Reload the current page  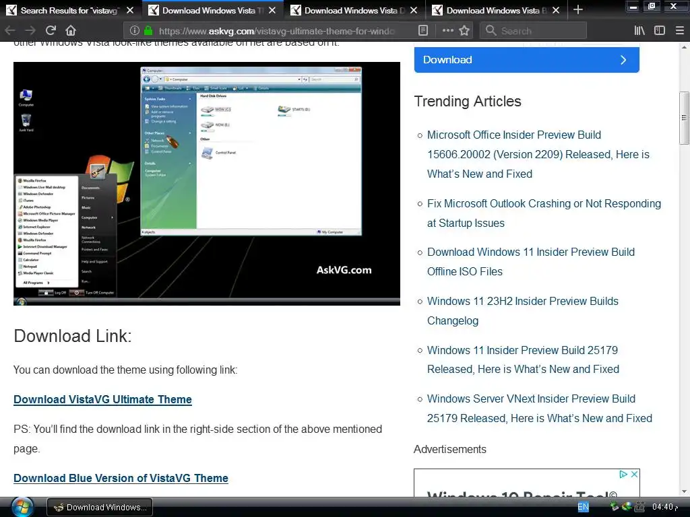click(51, 30)
